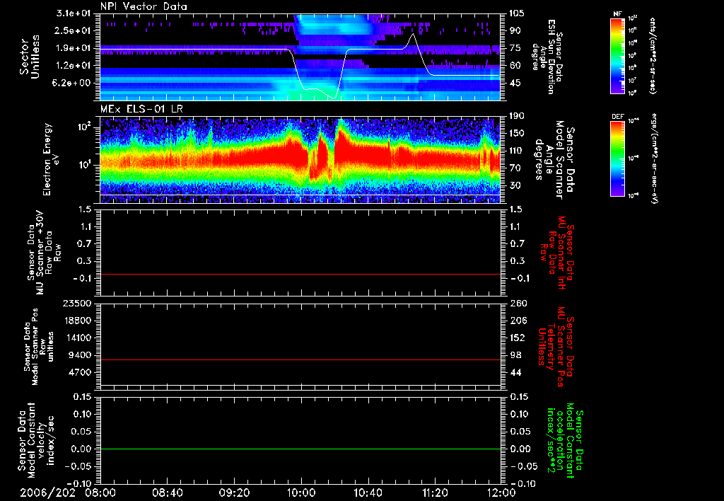The height and width of the screenshot is (501, 724).
Task: Click the "Model Scanner Pos Raw unitless" axis title
Action: point(40,347)
